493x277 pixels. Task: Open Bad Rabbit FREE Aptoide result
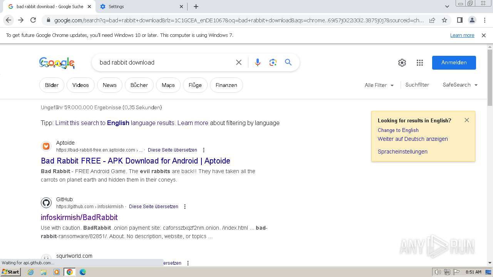(136, 161)
